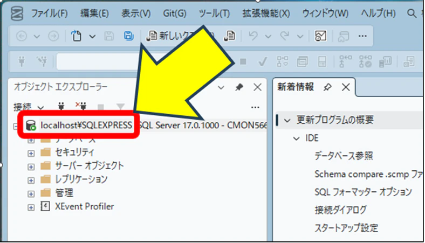Expand the XEvent Profiler node
The width and height of the screenshot is (425, 243).
pos(31,207)
